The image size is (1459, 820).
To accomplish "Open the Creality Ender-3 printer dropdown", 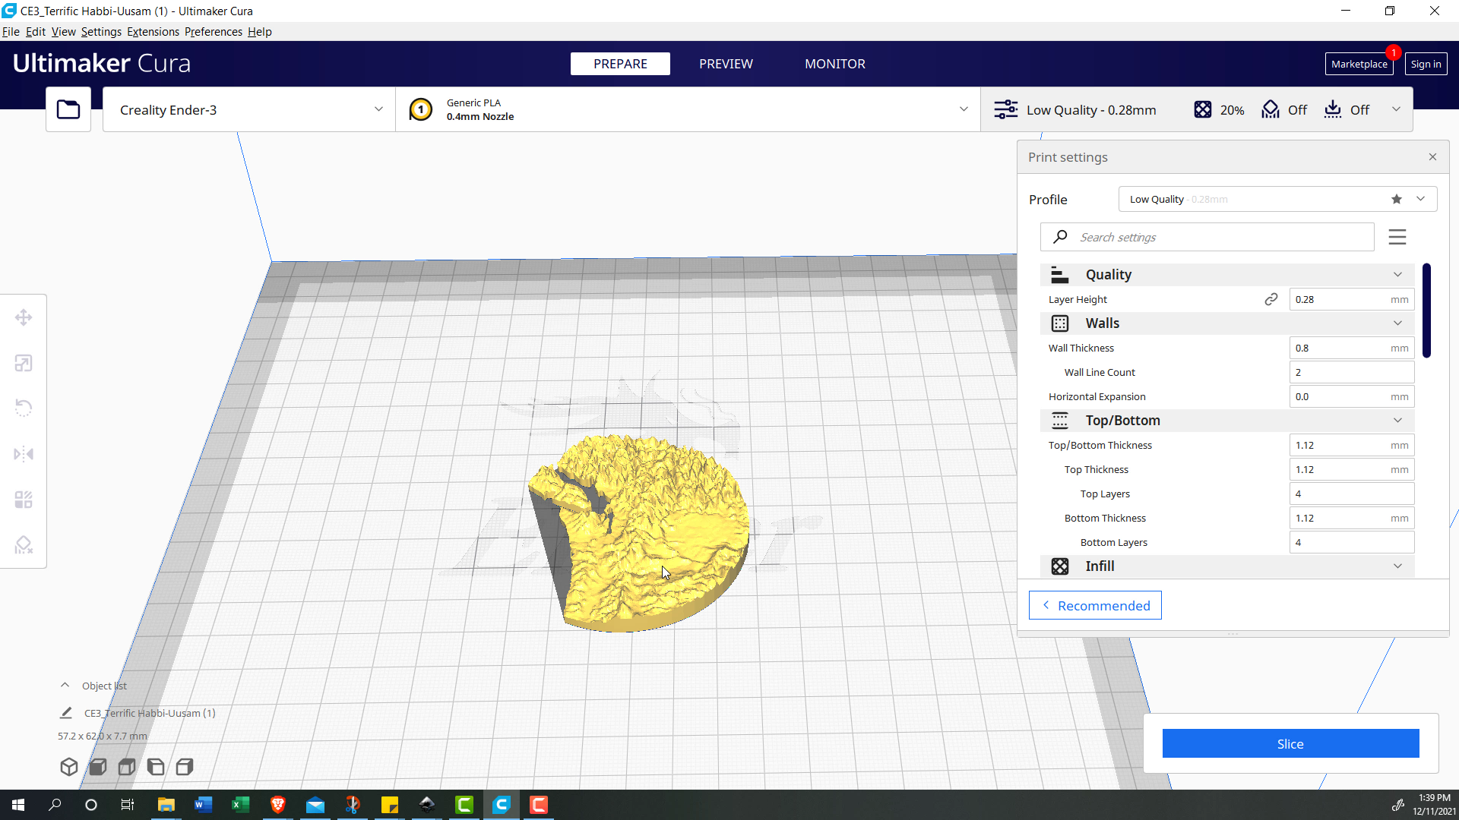I will [248, 109].
